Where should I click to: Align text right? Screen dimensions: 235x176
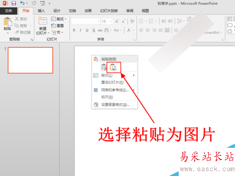point(154,30)
